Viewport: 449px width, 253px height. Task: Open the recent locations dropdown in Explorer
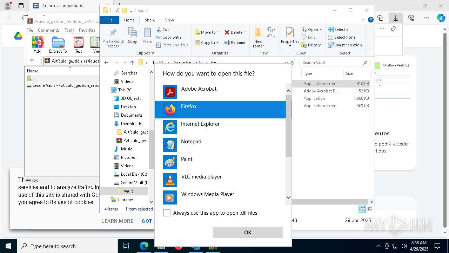(x=125, y=63)
